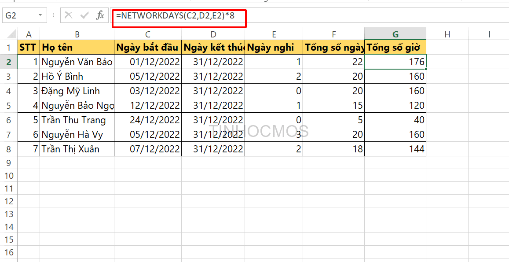
Task: Select cell 'Trần Thu Trang'
Action: pos(77,120)
